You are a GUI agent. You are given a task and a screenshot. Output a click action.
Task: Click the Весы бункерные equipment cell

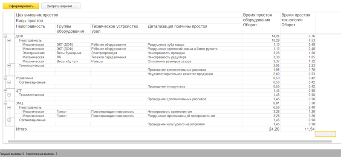pos(73,53)
